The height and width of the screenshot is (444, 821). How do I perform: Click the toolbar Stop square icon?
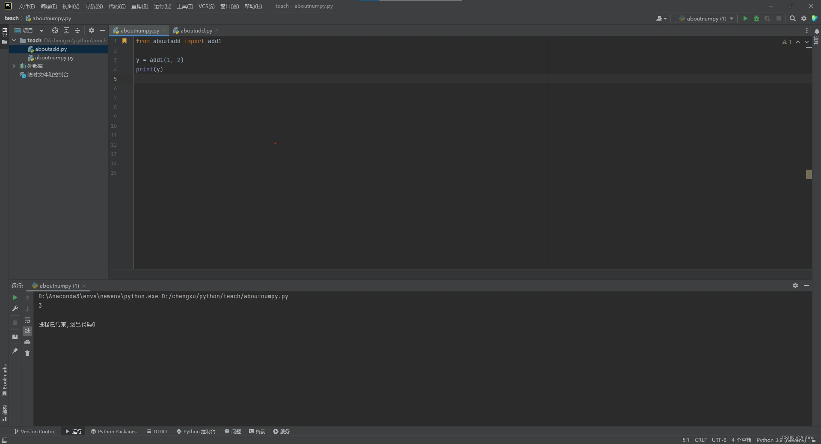pos(779,18)
